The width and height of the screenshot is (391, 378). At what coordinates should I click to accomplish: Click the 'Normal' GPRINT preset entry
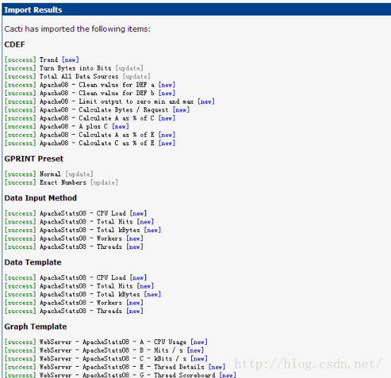pos(50,174)
